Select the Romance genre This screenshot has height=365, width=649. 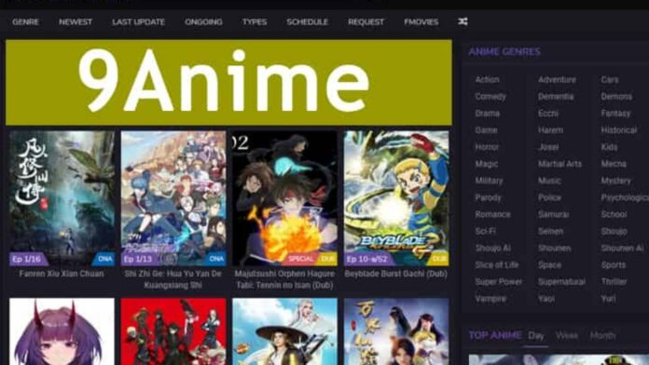pos(492,214)
